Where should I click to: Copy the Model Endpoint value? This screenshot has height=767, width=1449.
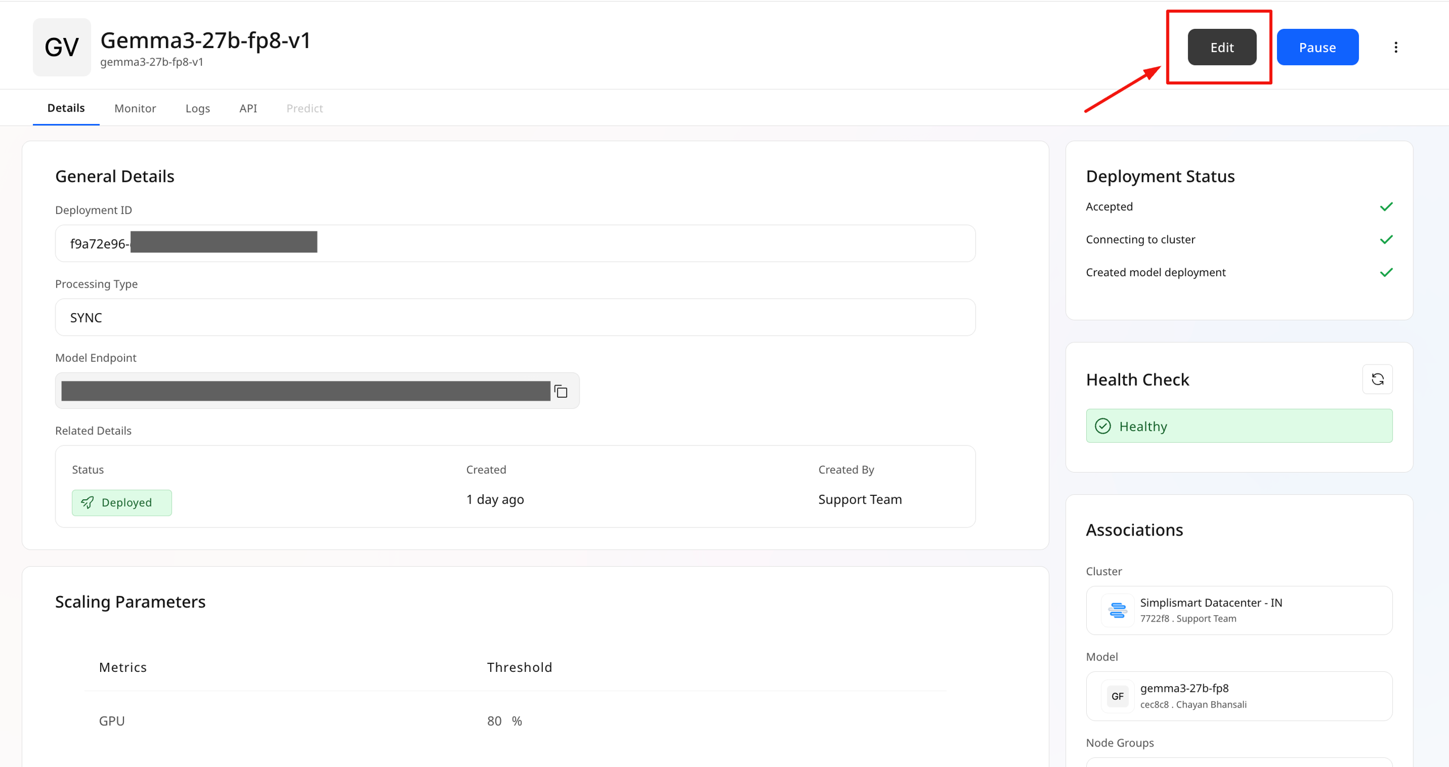click(x=561, y=391)
